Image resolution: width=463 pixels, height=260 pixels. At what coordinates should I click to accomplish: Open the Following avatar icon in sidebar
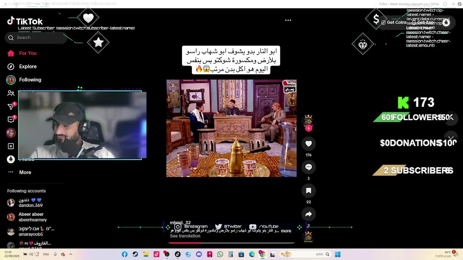[x=11, y=80]
